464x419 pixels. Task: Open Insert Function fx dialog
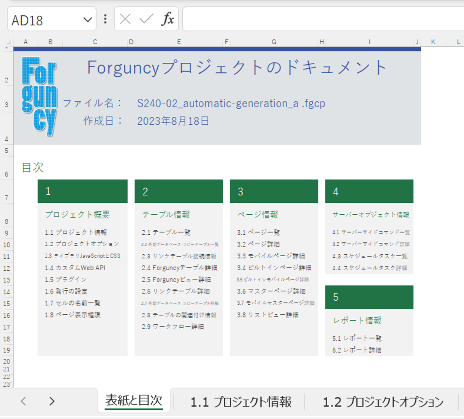[168, 19]
